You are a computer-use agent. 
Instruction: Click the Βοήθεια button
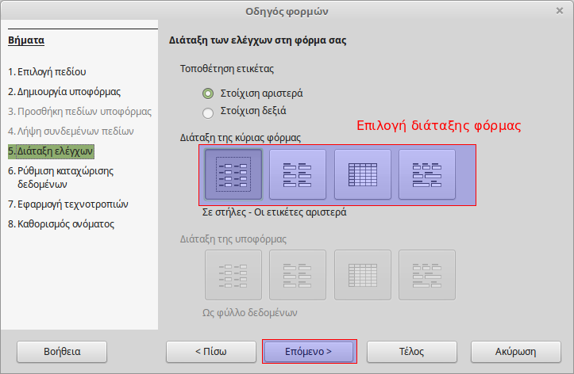[62, 351]
